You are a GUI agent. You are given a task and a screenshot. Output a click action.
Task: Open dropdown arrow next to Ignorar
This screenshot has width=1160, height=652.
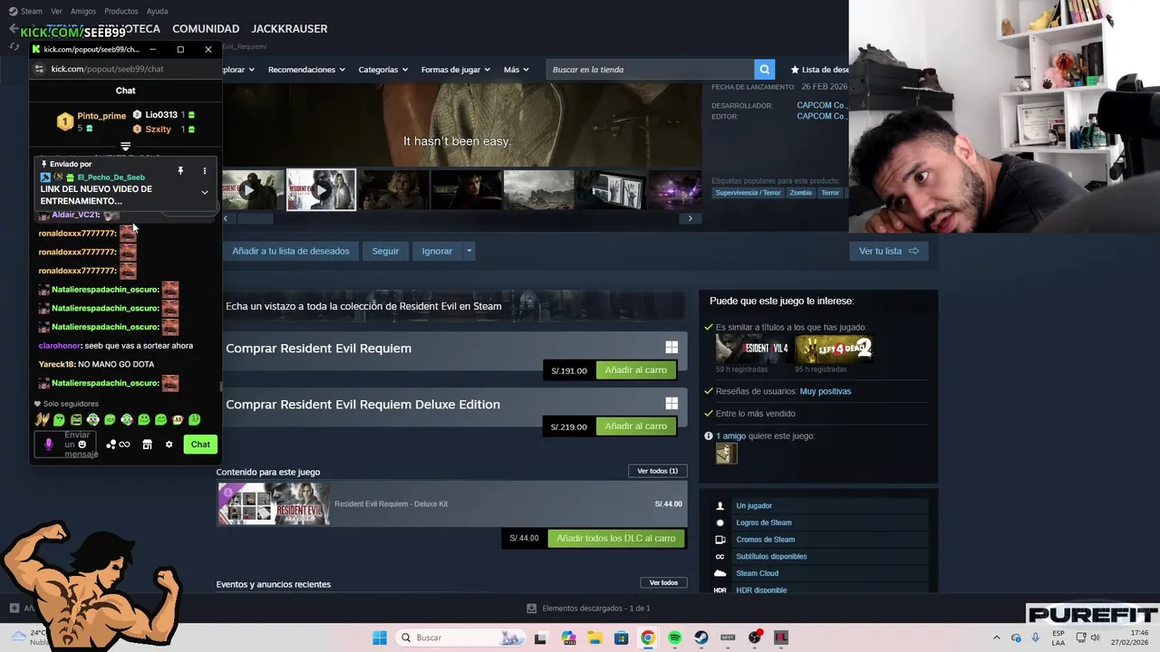469,251
